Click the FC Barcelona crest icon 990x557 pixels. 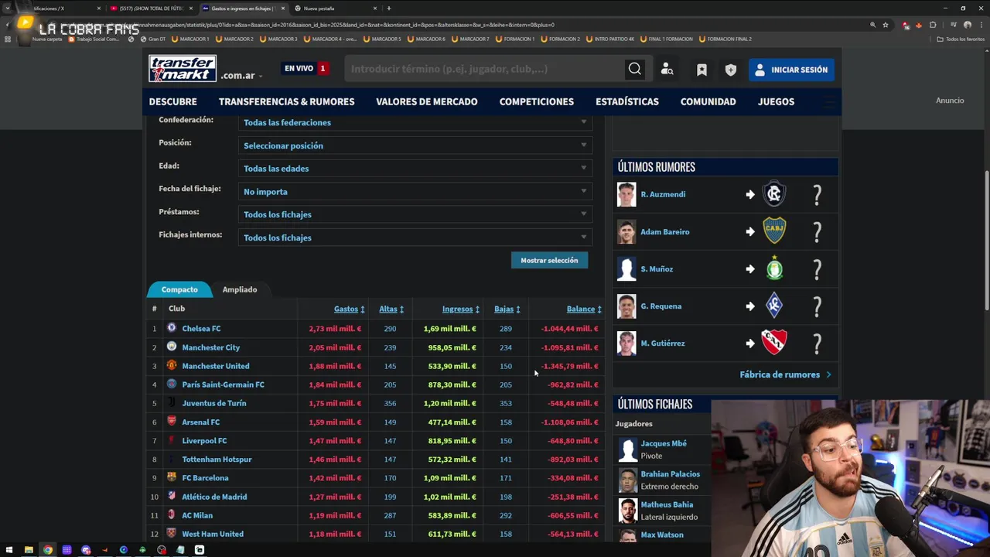click(x=172, y=477)
